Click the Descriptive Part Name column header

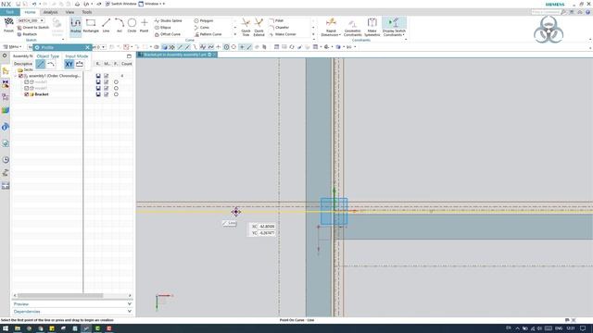click(x=23, y=64)
